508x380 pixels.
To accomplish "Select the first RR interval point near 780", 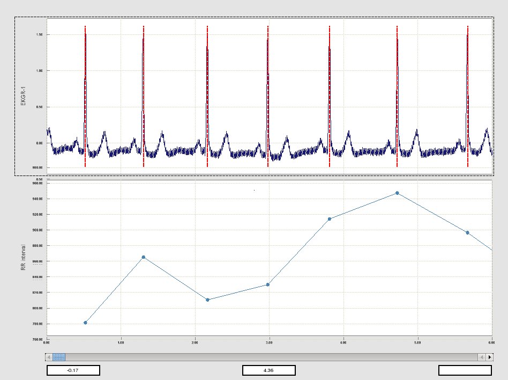I will 85,323.
